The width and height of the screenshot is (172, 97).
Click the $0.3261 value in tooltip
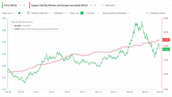click(18, 26)
